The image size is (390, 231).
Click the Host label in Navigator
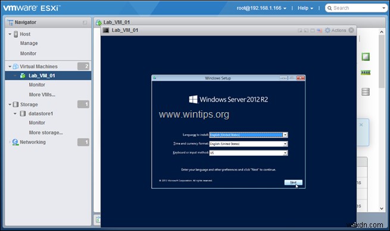tap(25, 34)
